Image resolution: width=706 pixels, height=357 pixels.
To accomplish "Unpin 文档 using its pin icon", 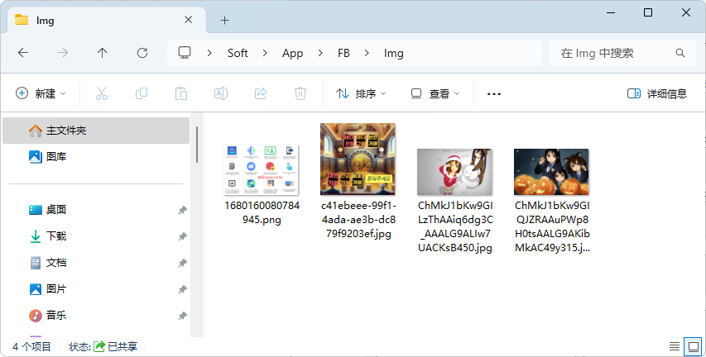I will [x=182, y=263].
